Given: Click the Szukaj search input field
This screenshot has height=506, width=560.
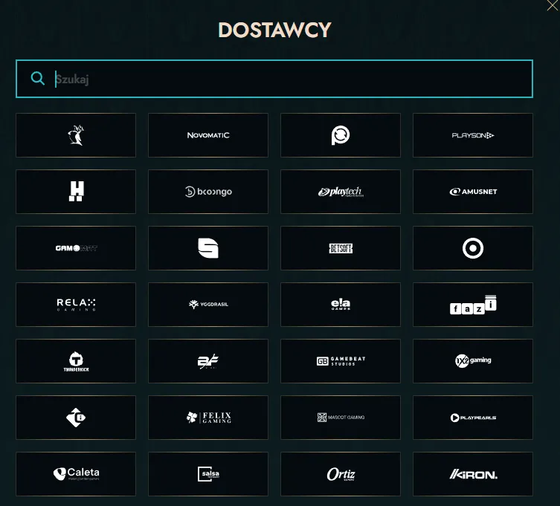Looking at the screenshot, I should tap(274, 79).
